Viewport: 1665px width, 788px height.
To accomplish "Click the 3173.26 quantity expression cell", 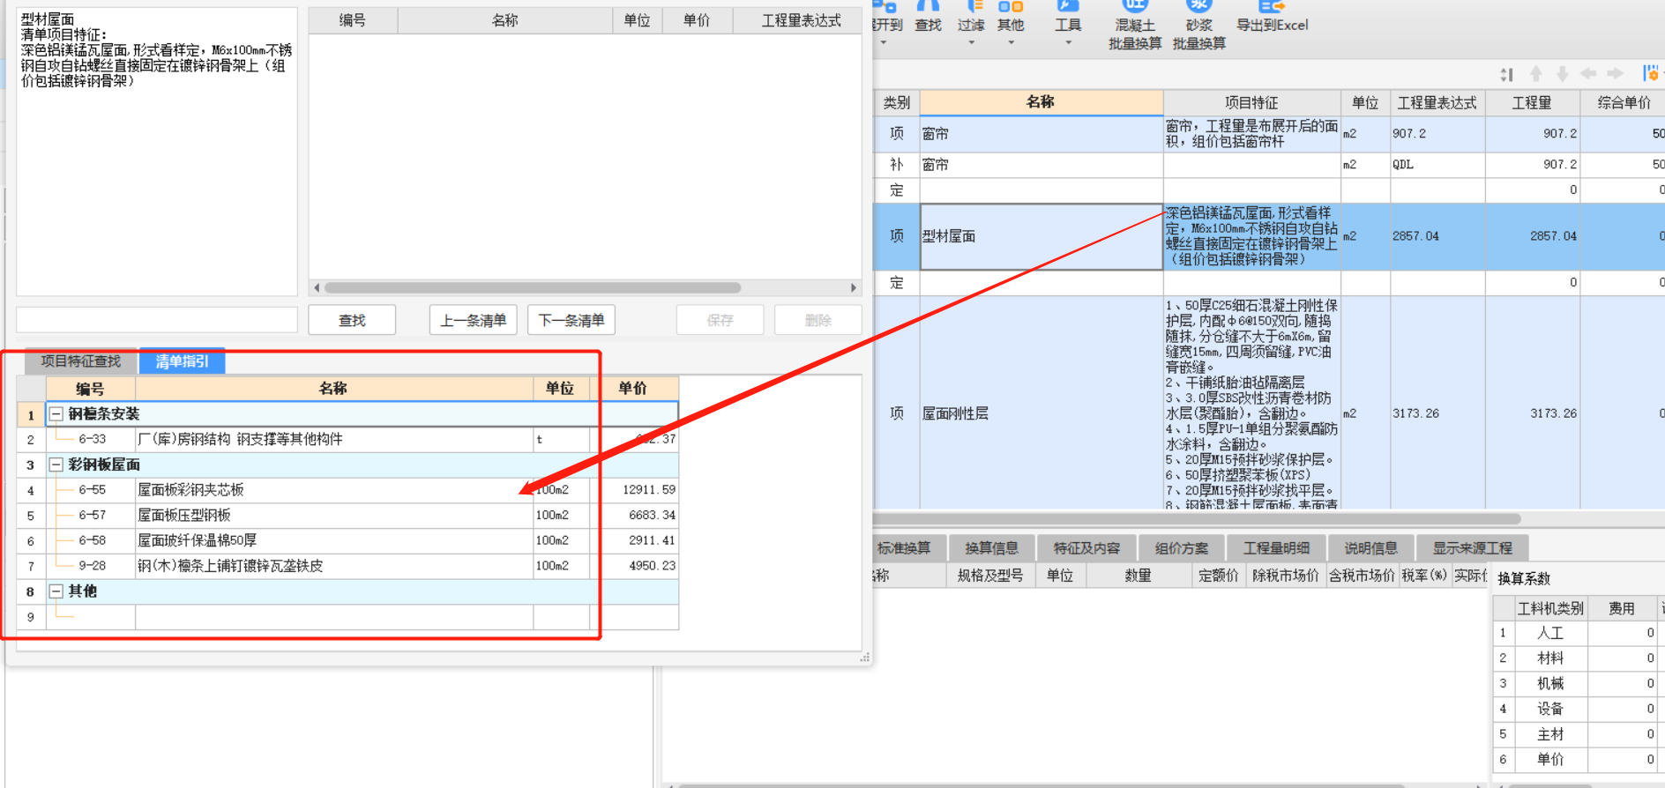I will (1437, 413).
